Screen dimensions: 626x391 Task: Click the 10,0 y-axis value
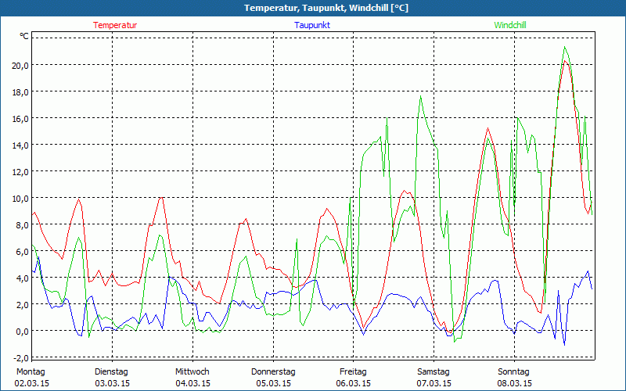[x=20, y=199]
